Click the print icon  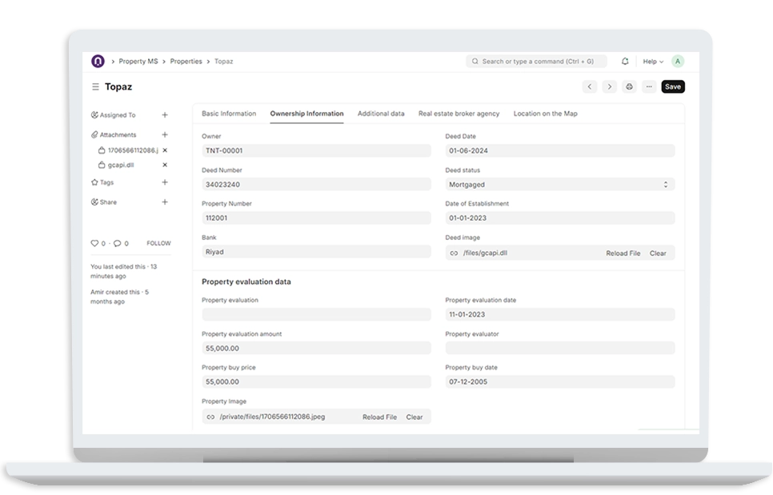[x=629, y=86]
